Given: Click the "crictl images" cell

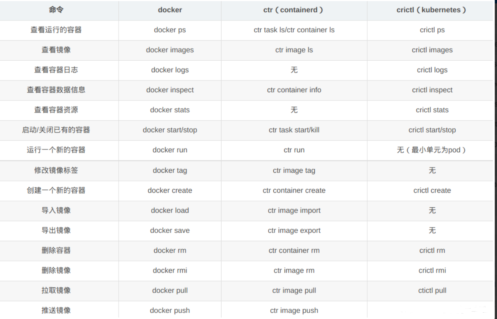Looking at the screenshot, I should click(x=432, y=50).
